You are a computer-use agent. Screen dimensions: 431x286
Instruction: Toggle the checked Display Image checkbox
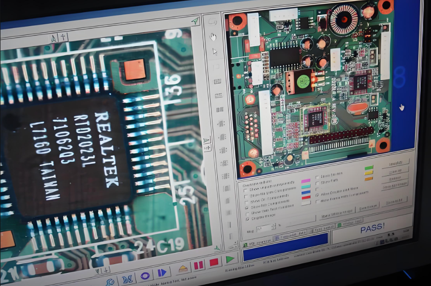(x=247, y=219)
